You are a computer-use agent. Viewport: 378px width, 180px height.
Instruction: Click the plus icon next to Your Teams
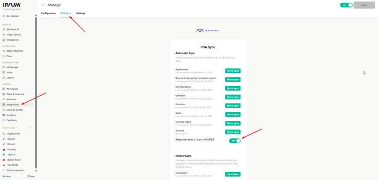click(x=30, y=128)
